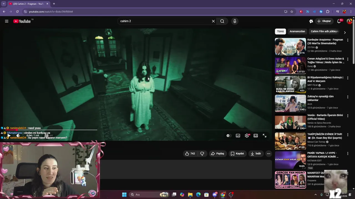Open the options menu for 'Bi Rüyalanmadığımız' video
This screenshot has width=355, height=199.
click(x=348, y=78)
